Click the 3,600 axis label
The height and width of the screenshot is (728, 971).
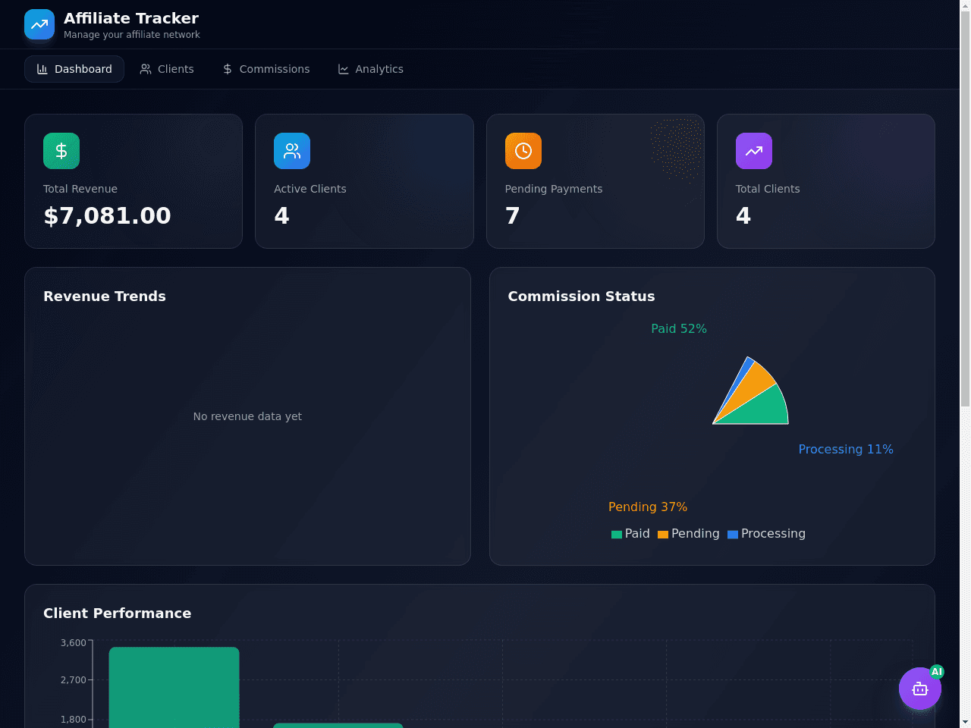pos(74,643)
